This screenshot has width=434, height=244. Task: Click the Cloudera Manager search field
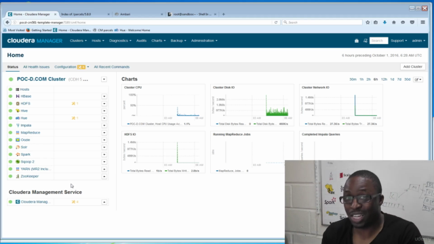tap(378, 41)
